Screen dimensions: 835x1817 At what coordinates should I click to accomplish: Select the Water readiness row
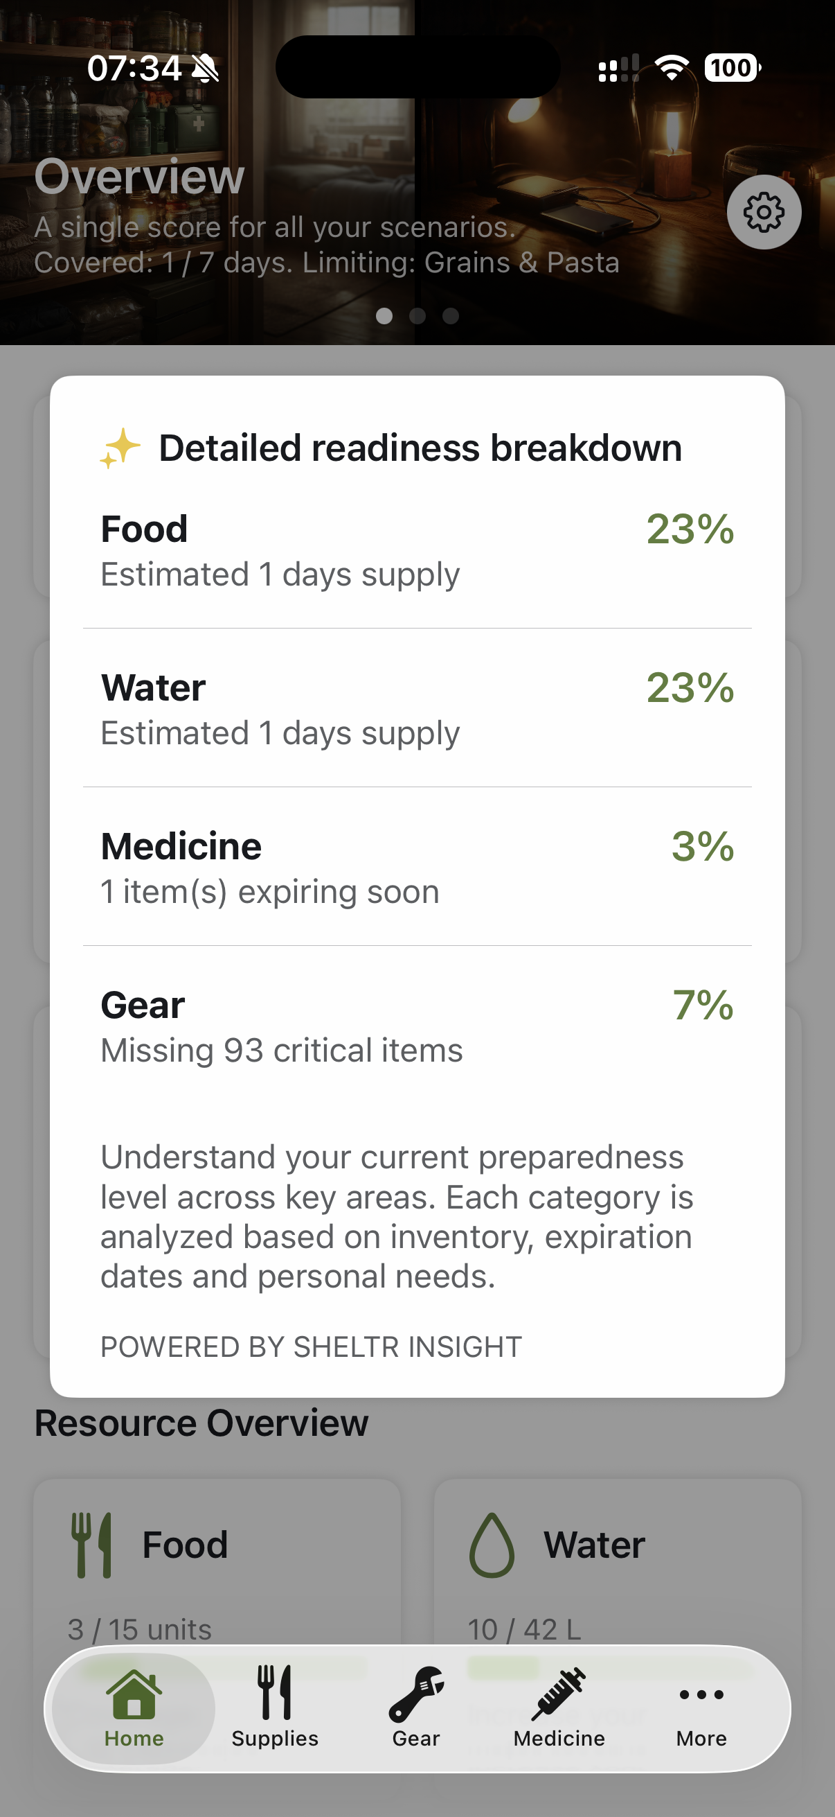coord(417,709)
